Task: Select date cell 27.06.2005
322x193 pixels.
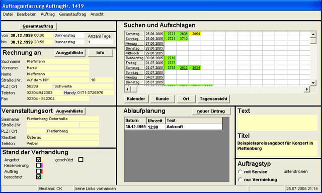Action: [x=154, y=44]
